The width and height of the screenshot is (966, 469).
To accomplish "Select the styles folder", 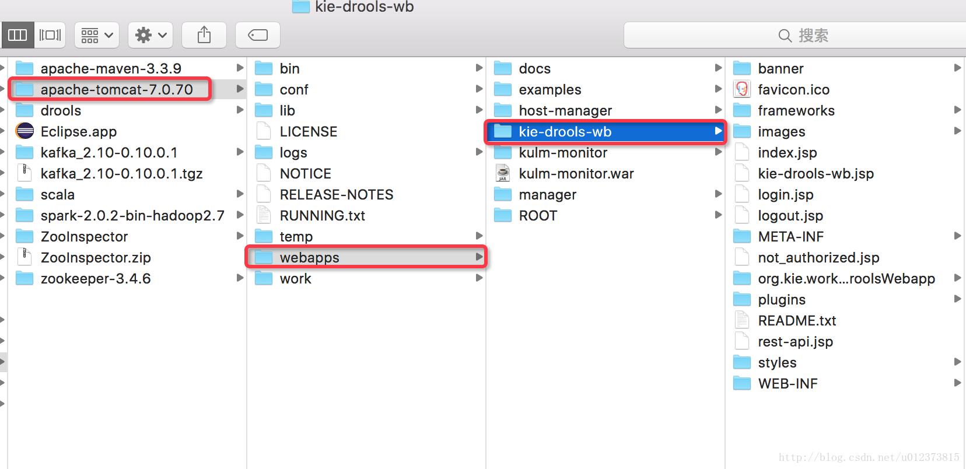I will tap(846, 362).
